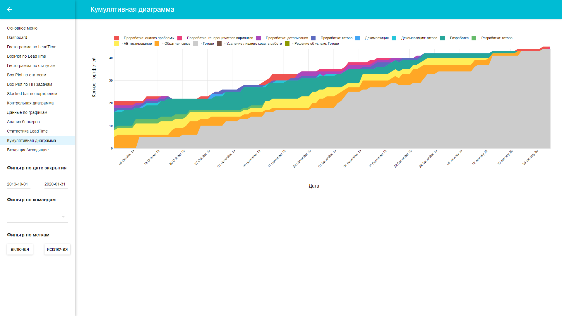
Task: Toggle the 'Декомпозиция' blue legend swatch
Action: [x=358, y=38]
